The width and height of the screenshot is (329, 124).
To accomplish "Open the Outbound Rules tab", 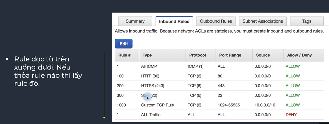I will pos(216,21).
